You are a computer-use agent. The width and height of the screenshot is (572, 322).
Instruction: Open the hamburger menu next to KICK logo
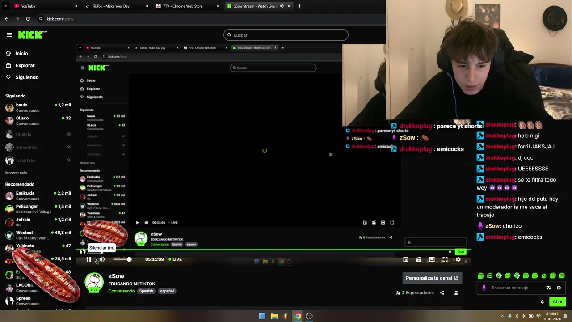pos(9,35)
